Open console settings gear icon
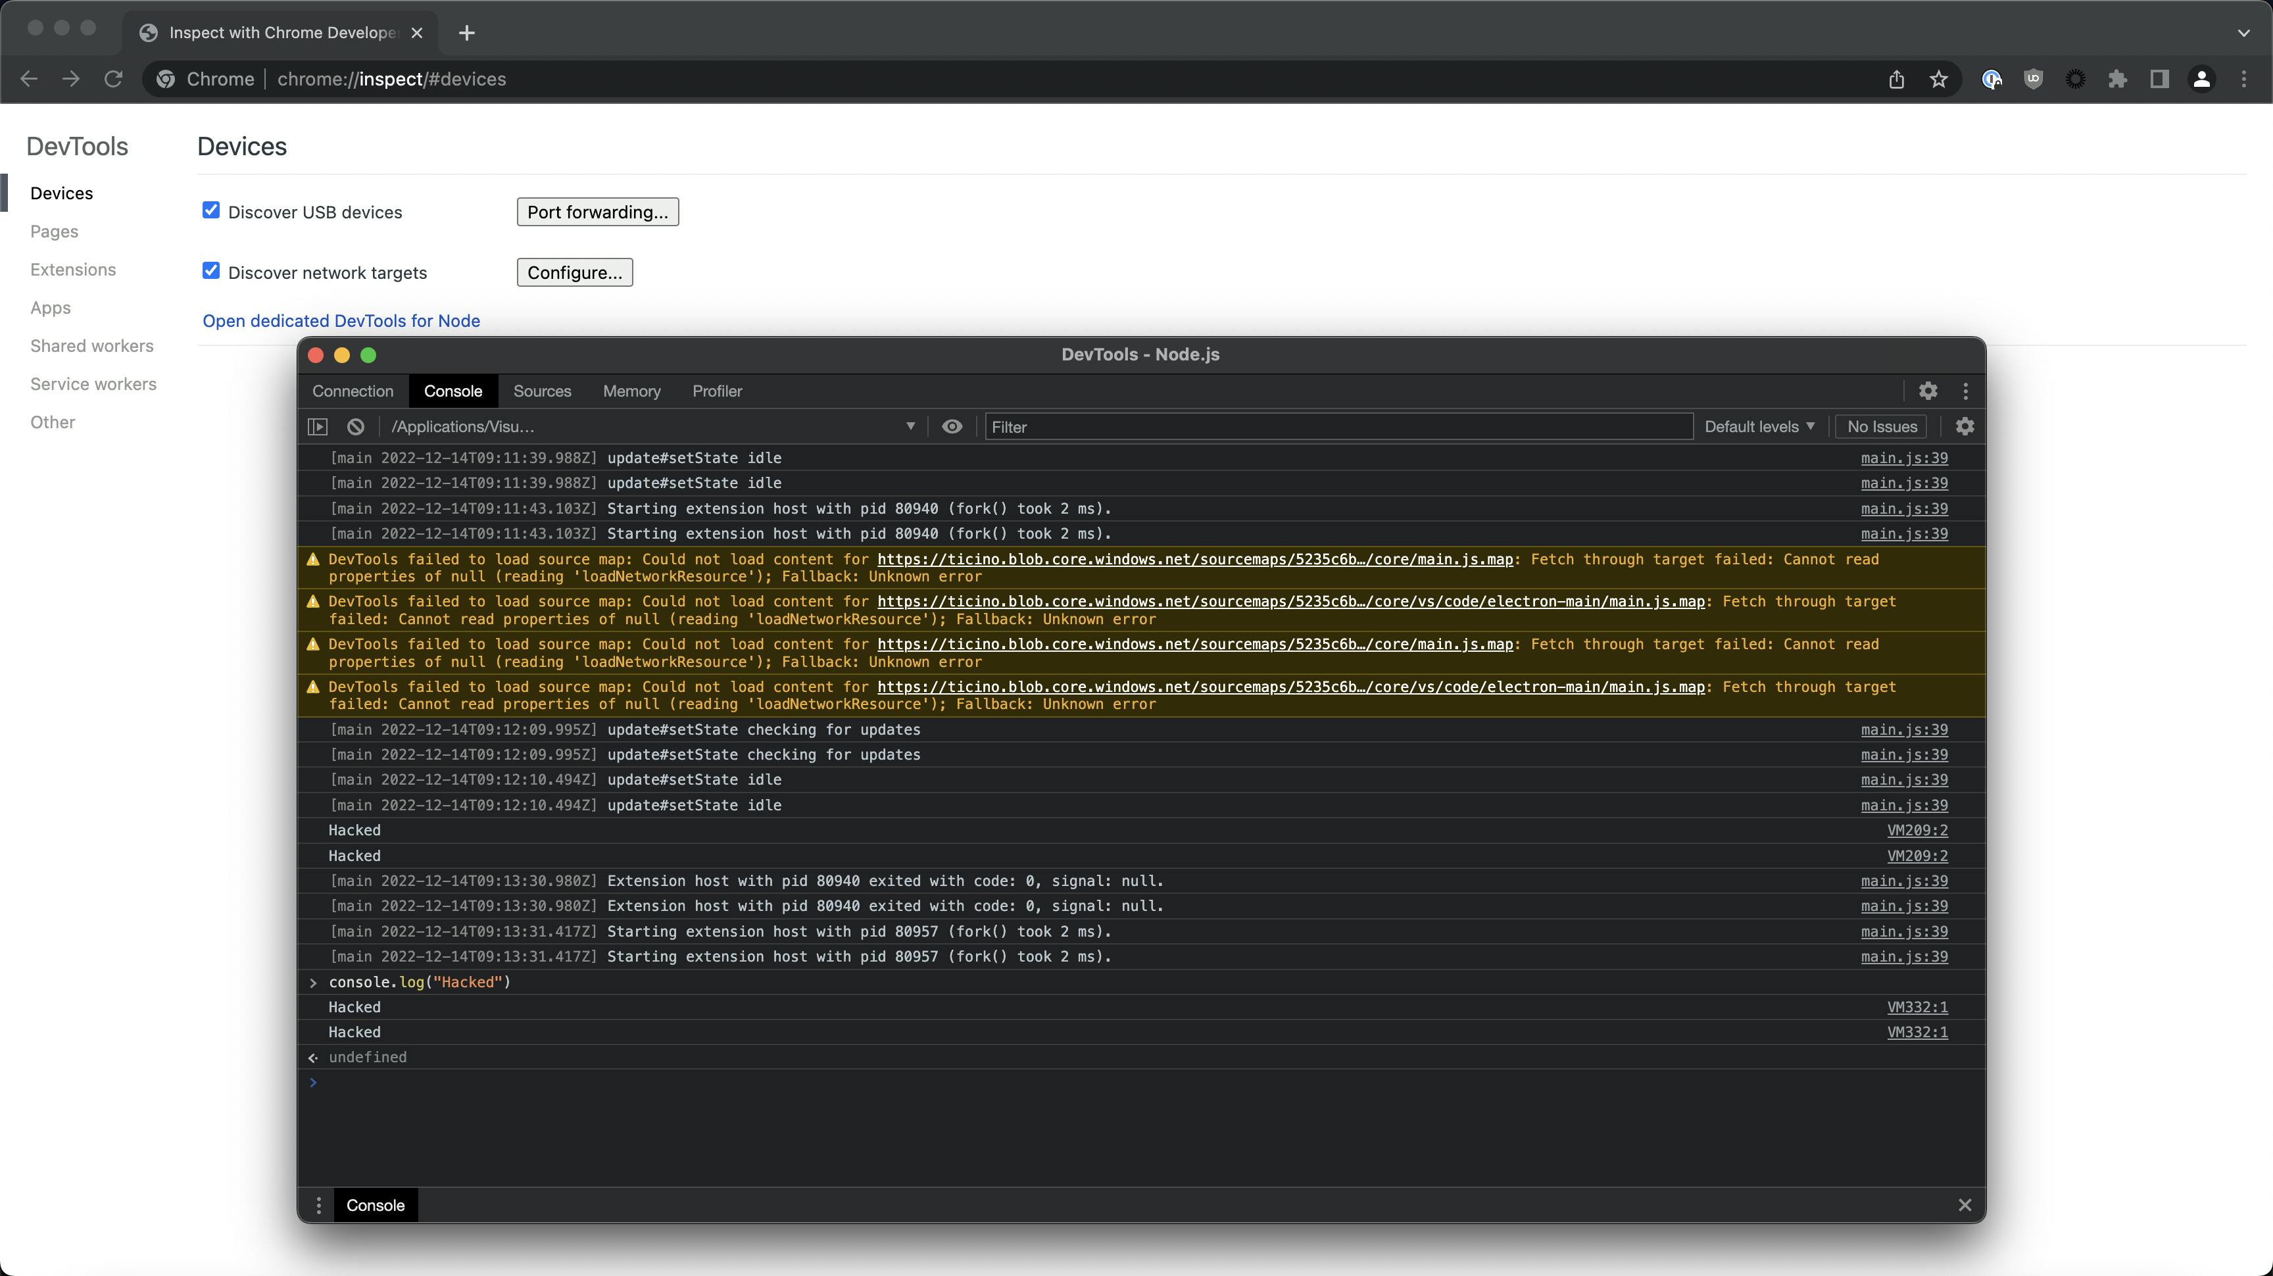The width and height of the screenshot is (2273, 1276). [x=1964, y=427]
